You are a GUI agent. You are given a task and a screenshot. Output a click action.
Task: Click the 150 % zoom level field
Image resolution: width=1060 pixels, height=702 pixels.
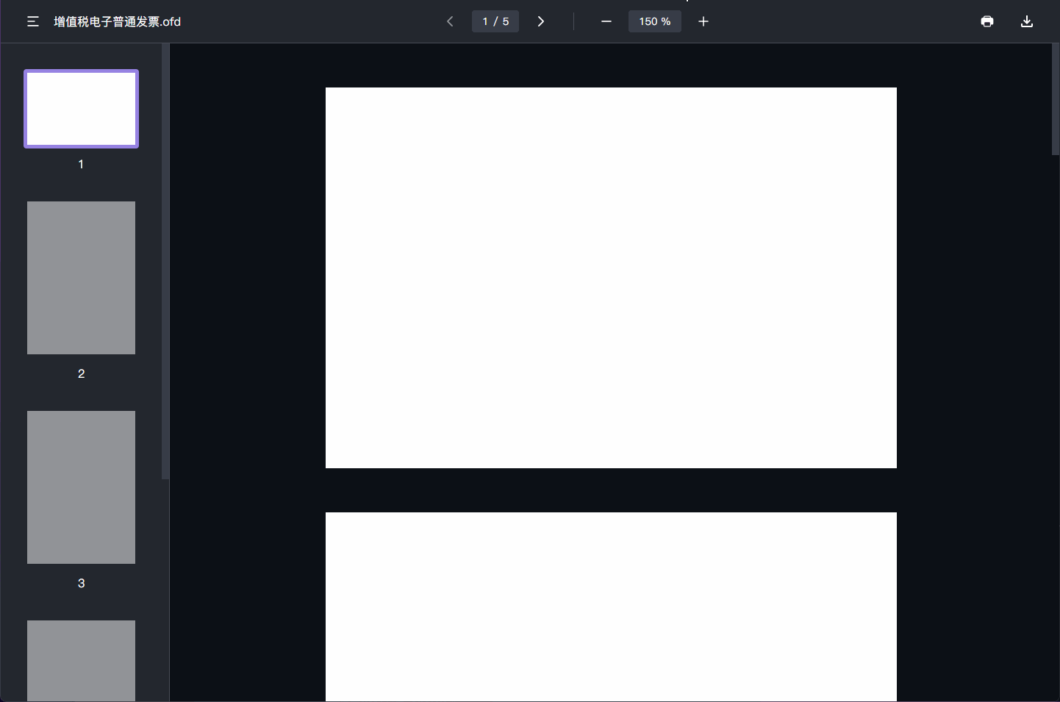655,21
